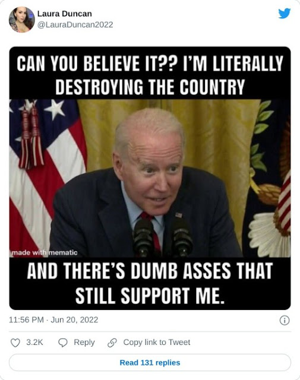
Task: Open the @LauraDuncan2022 handle link
Action: coord(75,25)
